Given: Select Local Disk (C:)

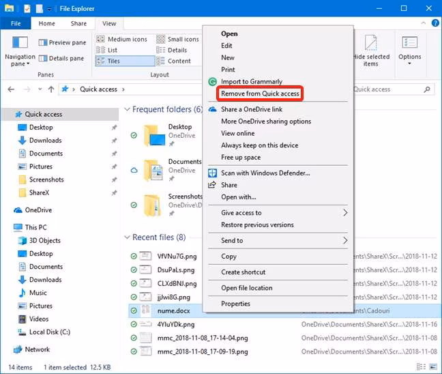Looking at the screenshot, I should coord(50,332).
